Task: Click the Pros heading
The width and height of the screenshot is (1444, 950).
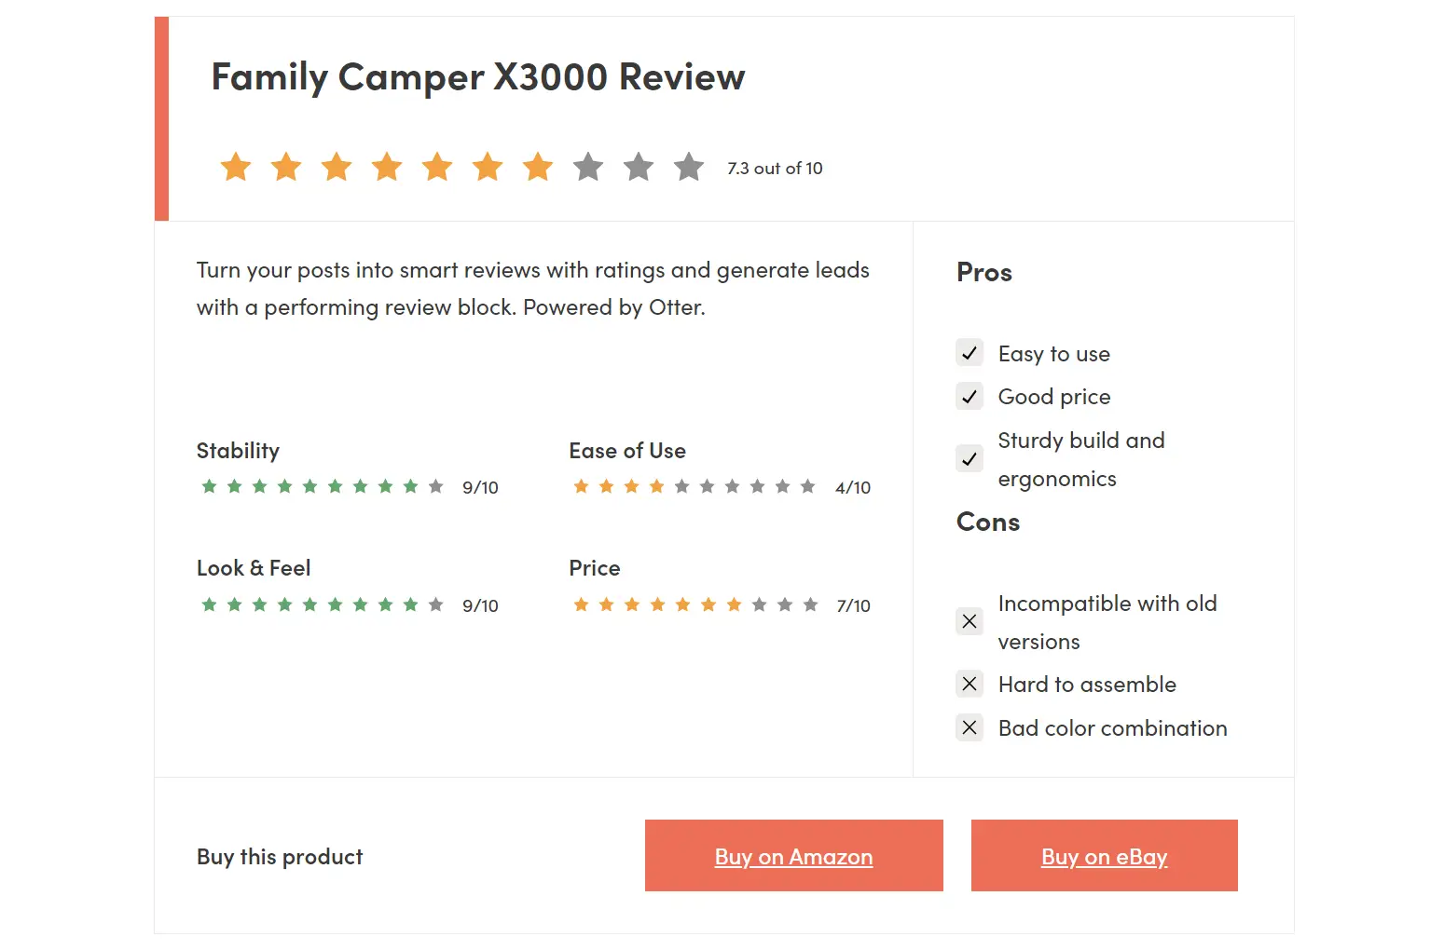Action: click(x=984, y=272)
